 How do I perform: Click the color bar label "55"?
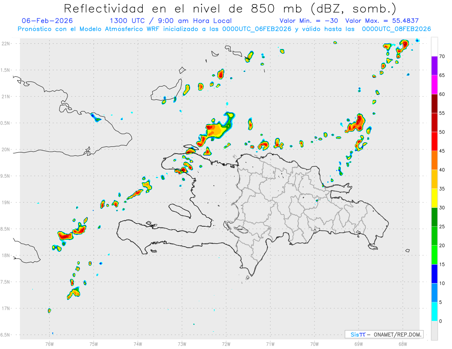[x=442, y=113]
